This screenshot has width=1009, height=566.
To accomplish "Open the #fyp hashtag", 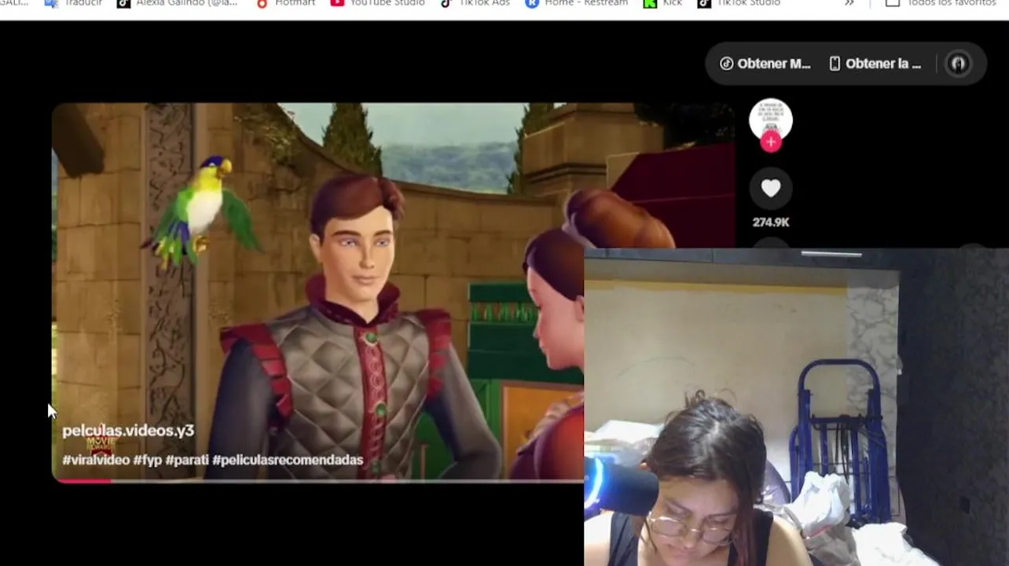I will 147,460.
